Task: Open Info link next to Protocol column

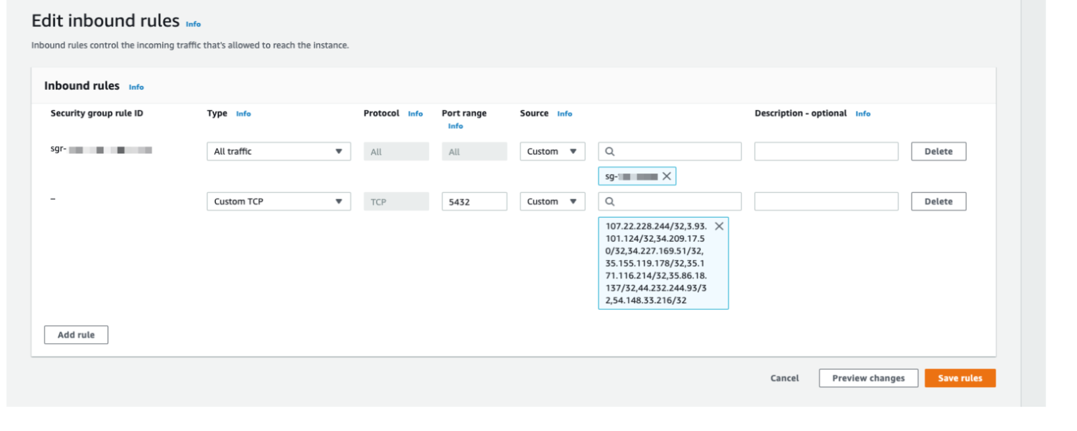Action: [x=415, y=114]
